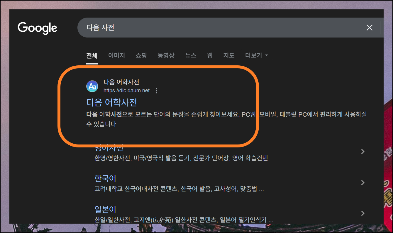Expand the chevron on the 한영/영한사전 row
This screenshot has height=233, width=393.
point(363,152)
